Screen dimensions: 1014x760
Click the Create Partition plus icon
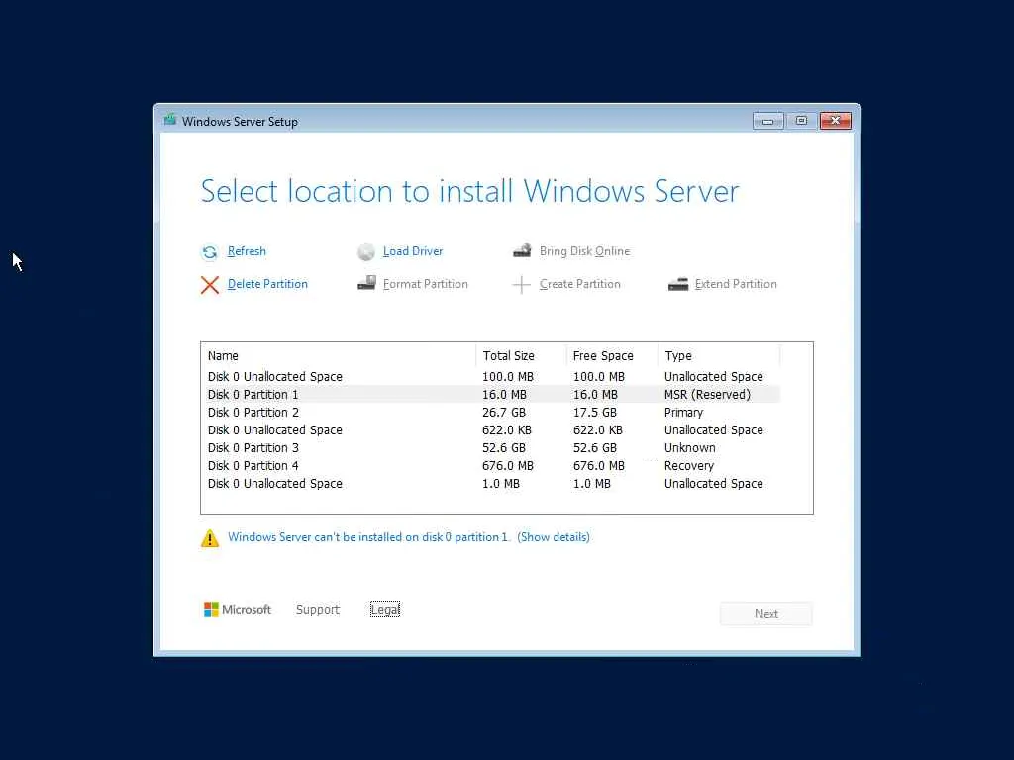pos(521,284)
